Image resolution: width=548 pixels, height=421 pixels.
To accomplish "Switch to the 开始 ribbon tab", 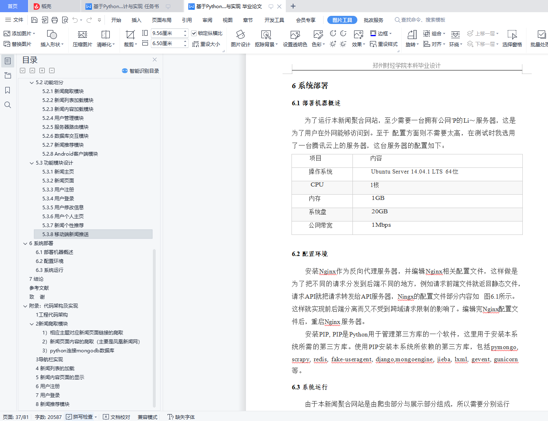I will (116, 20).
